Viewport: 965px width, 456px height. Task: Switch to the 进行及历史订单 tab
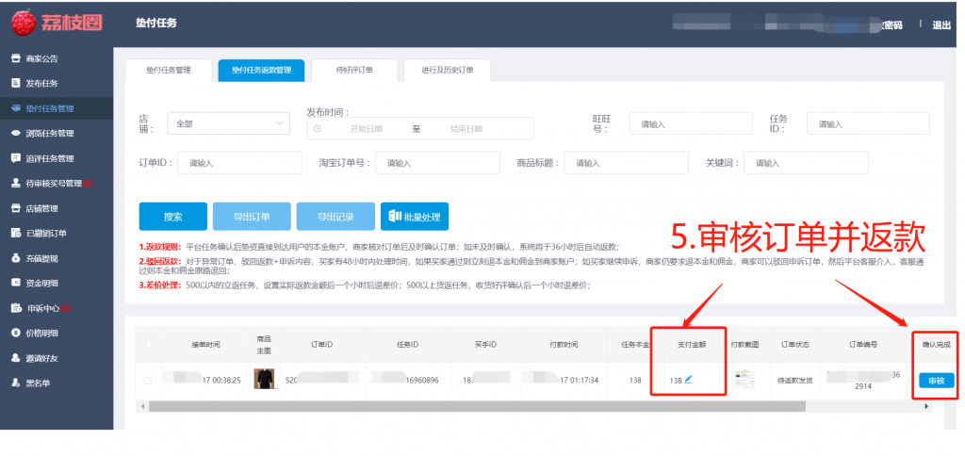tap(448, 70)
